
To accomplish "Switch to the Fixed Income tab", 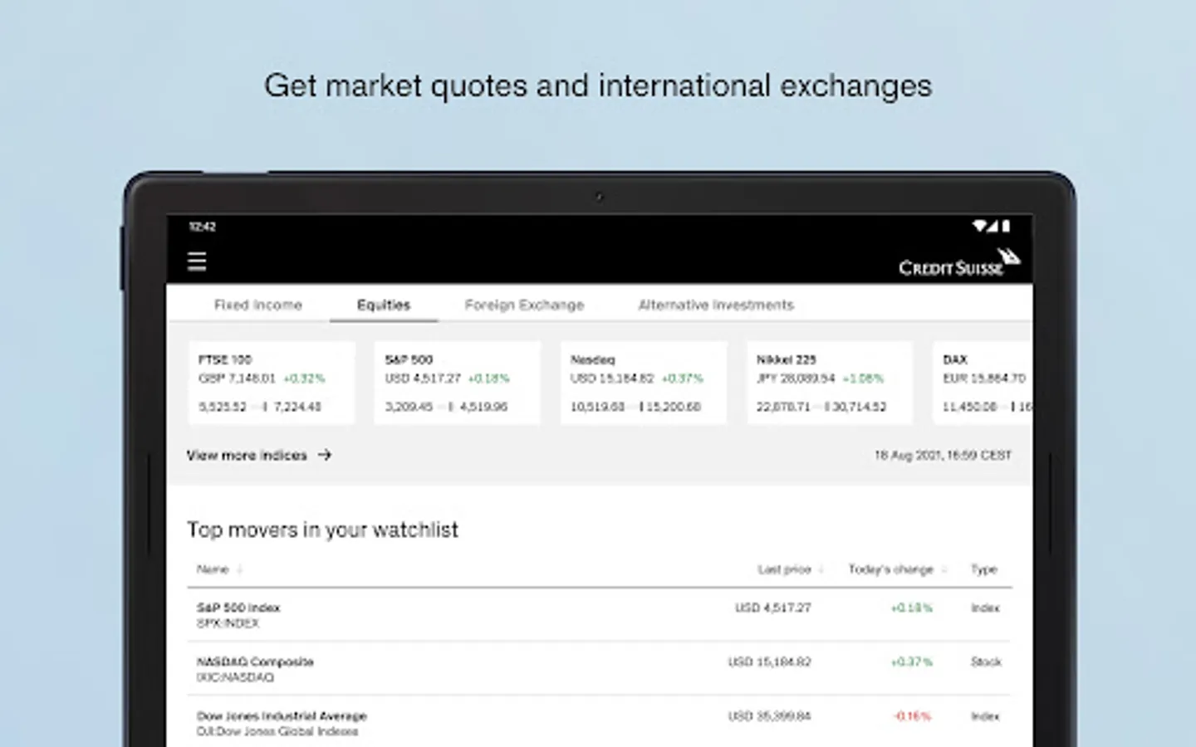I will point(258,305).
